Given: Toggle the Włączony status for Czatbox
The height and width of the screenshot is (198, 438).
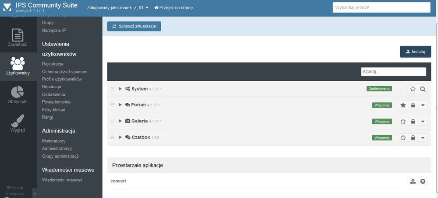Looking at the screenshot, I should [382, 138].
